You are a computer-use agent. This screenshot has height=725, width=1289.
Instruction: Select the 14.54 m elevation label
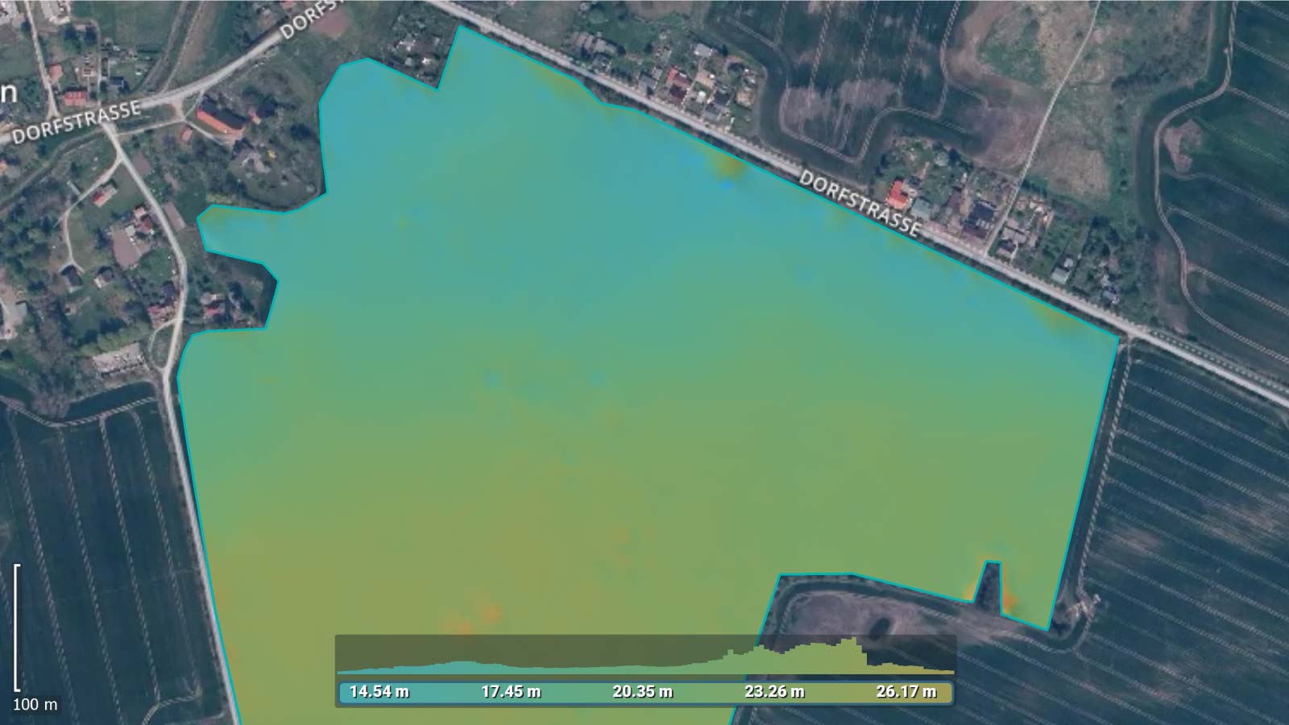pos(379,690)
